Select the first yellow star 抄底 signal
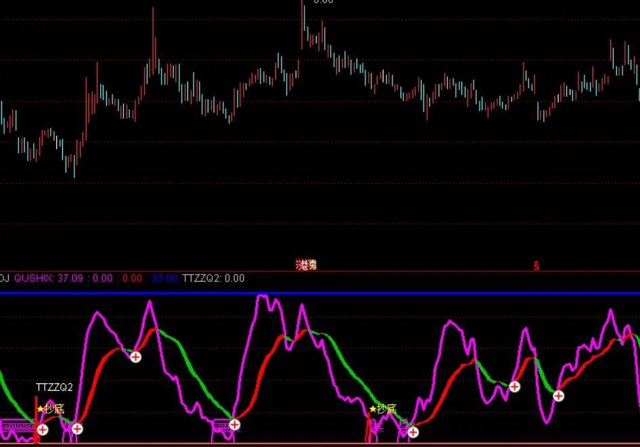640x447 pixels. [x=50, y=408]
